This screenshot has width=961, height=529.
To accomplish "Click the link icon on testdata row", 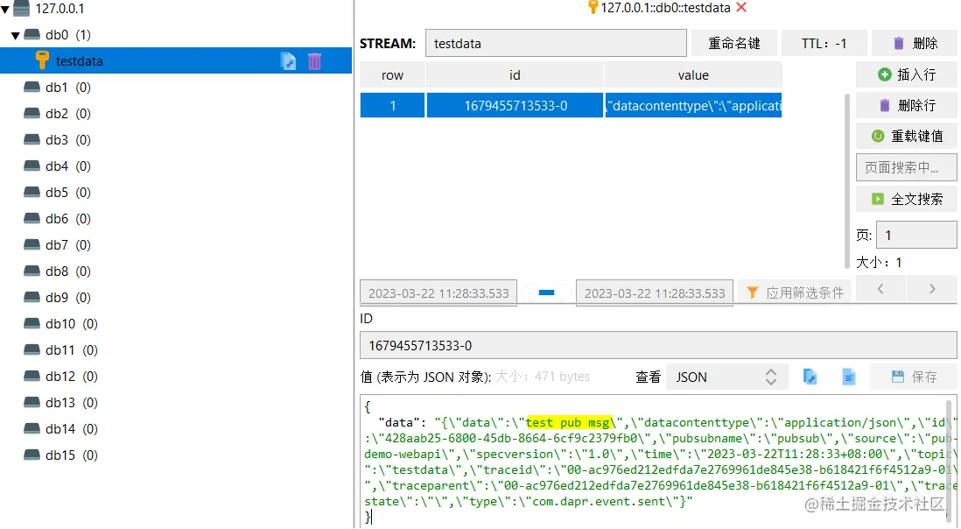I will pos(288,60).
